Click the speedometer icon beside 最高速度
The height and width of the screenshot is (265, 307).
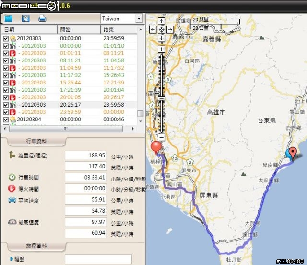pyautogui.click(x=12, y=222)
